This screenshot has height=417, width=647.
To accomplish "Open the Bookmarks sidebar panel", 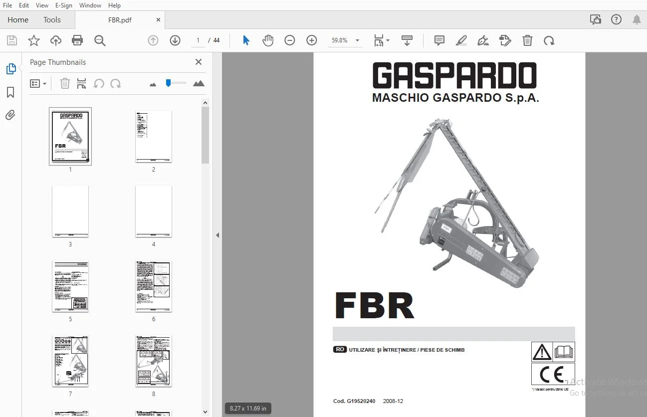I will click(x=11, y=92).
